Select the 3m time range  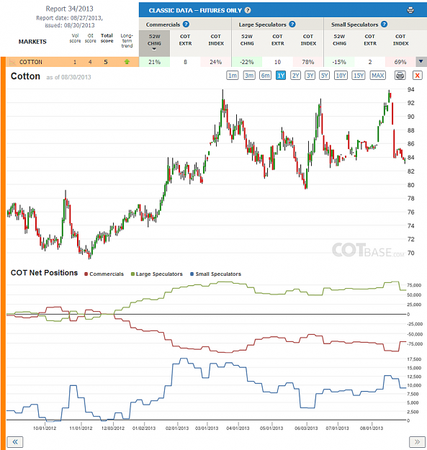coord(249,76)
